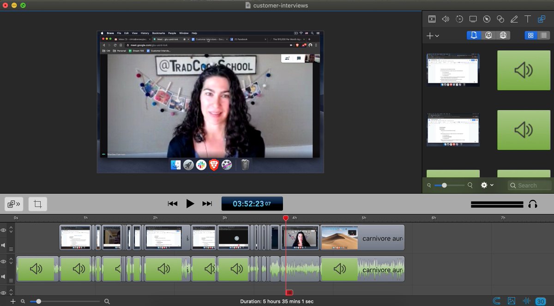
Task: Select the first screen recording thumbnail in library
Action: click(453, 70)
